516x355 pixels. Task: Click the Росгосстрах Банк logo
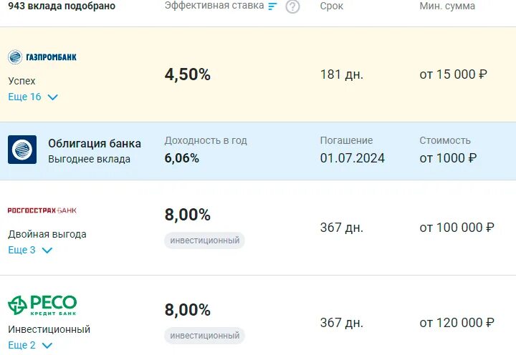(42, 210)
